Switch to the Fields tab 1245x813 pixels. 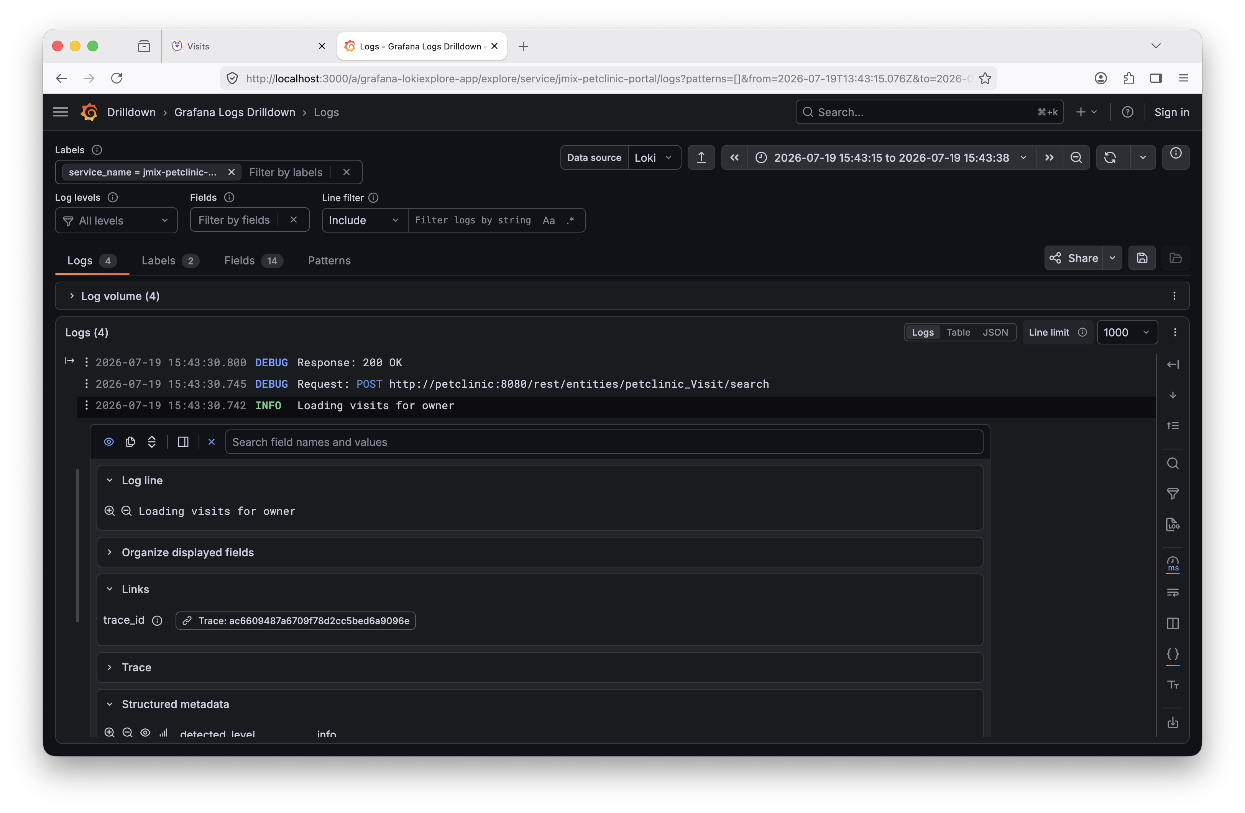tap(253, 261)
